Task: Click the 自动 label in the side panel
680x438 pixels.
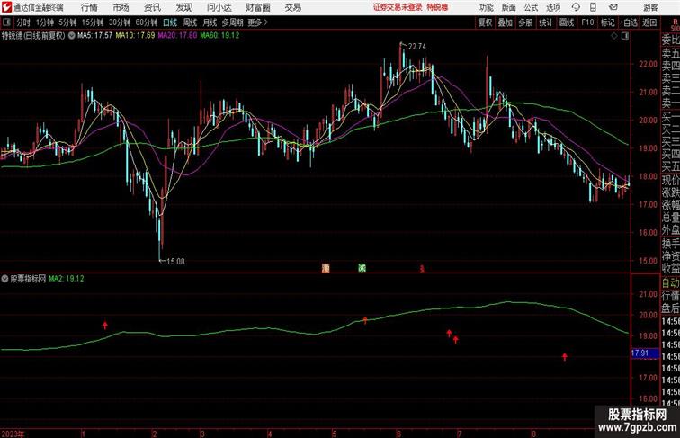Action: (x=670, y=283)
